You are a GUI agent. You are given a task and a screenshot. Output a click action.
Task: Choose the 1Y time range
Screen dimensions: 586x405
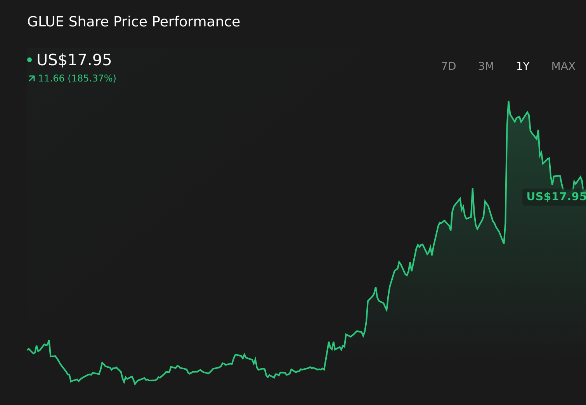point(523,66)
